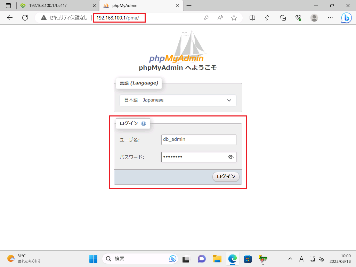The width and height of the screenshot is (356, 267).
Task: Go back using the back arrow
Action: coord(10,18)
